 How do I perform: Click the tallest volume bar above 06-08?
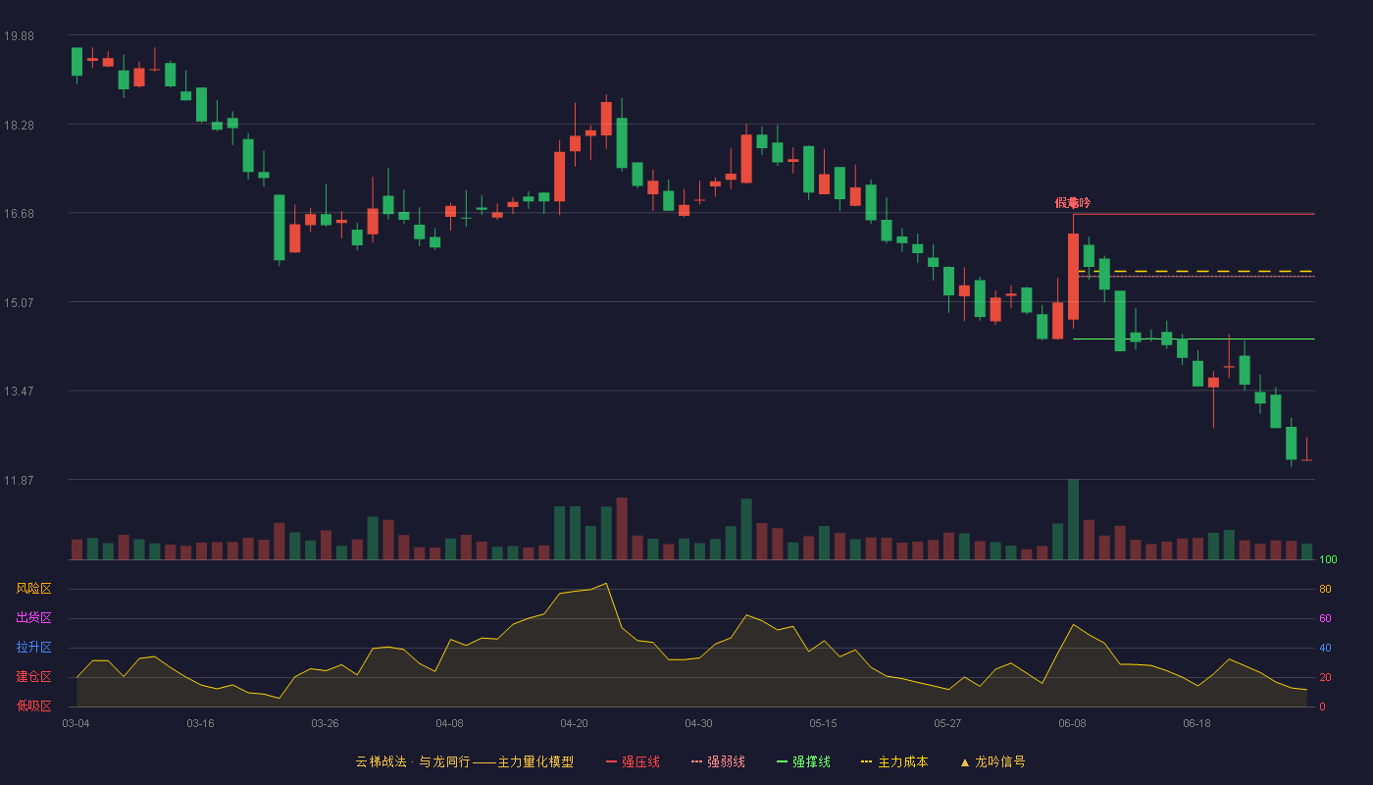tap(1073, 519)
